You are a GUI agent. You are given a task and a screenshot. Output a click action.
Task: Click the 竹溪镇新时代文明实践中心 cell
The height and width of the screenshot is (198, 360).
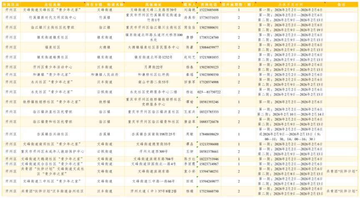[x=52, y=17]
